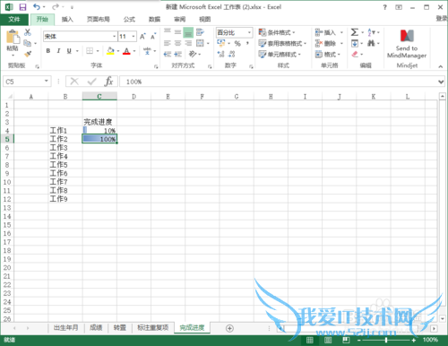The width and height of the screenshot is (448, 346).
Task: Open the number format dropdown
Action: tap(249, 32)
